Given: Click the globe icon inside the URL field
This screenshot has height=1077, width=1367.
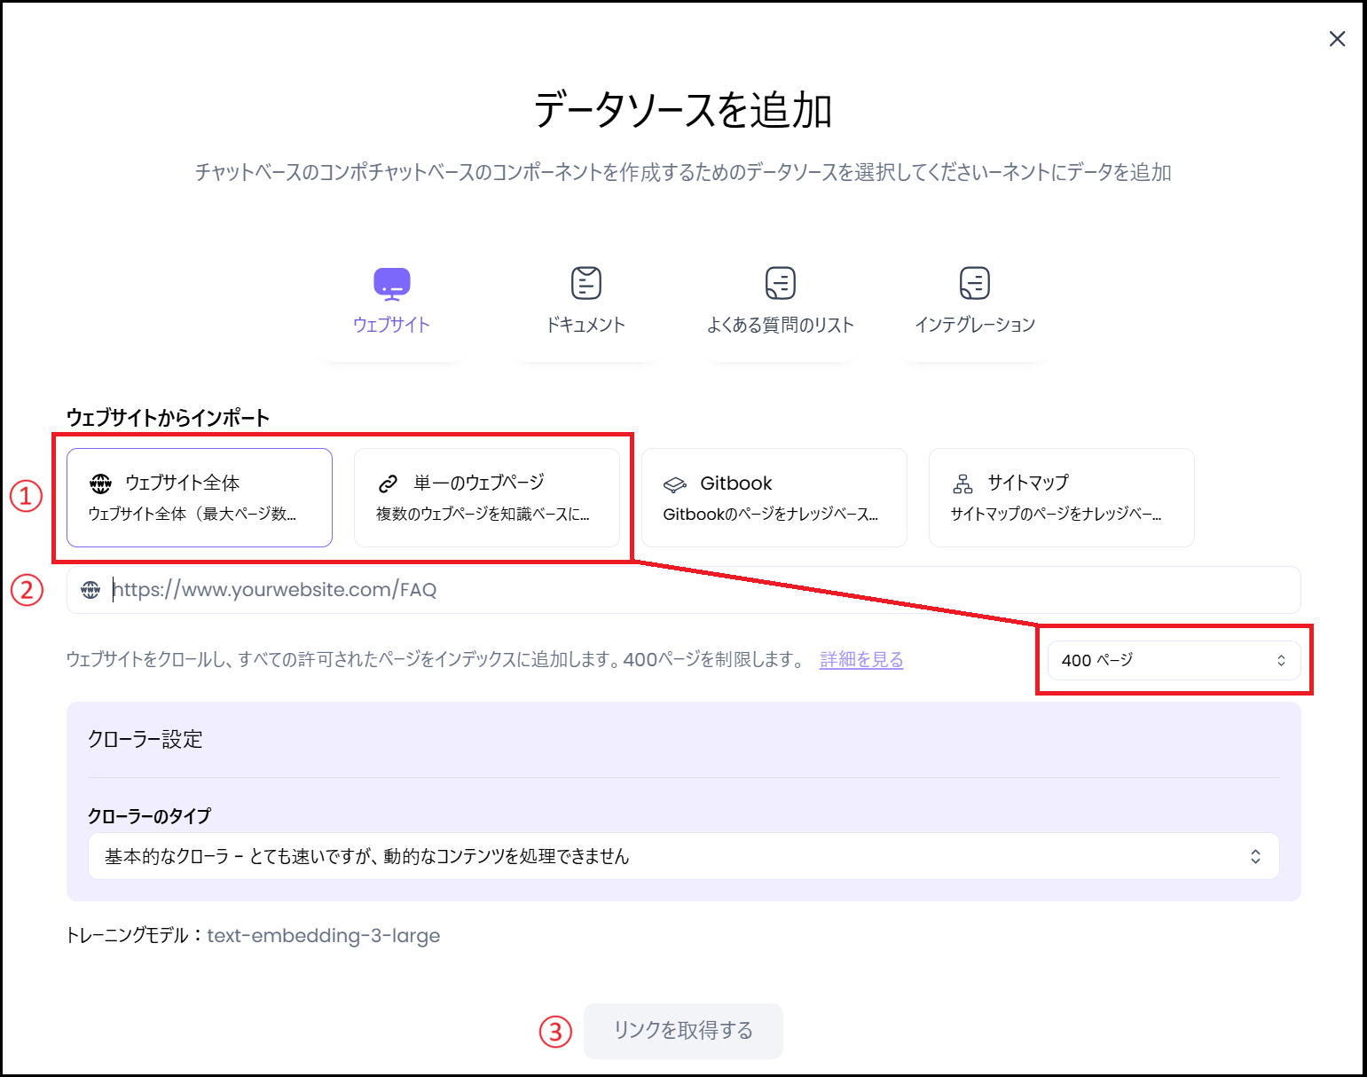Looking at the screenshot, I should (91, 589).
